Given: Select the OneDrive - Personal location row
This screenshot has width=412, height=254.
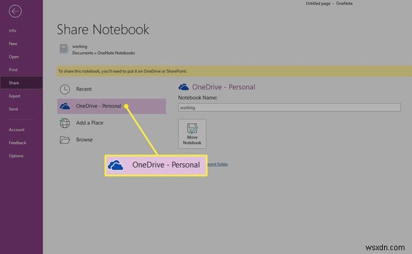Looking at the screenshot, I should coord(112,106).
